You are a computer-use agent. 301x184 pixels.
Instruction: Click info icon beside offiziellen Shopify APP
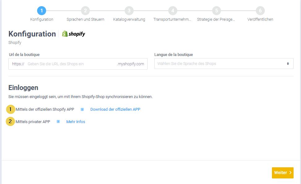[x=82, y=109]
